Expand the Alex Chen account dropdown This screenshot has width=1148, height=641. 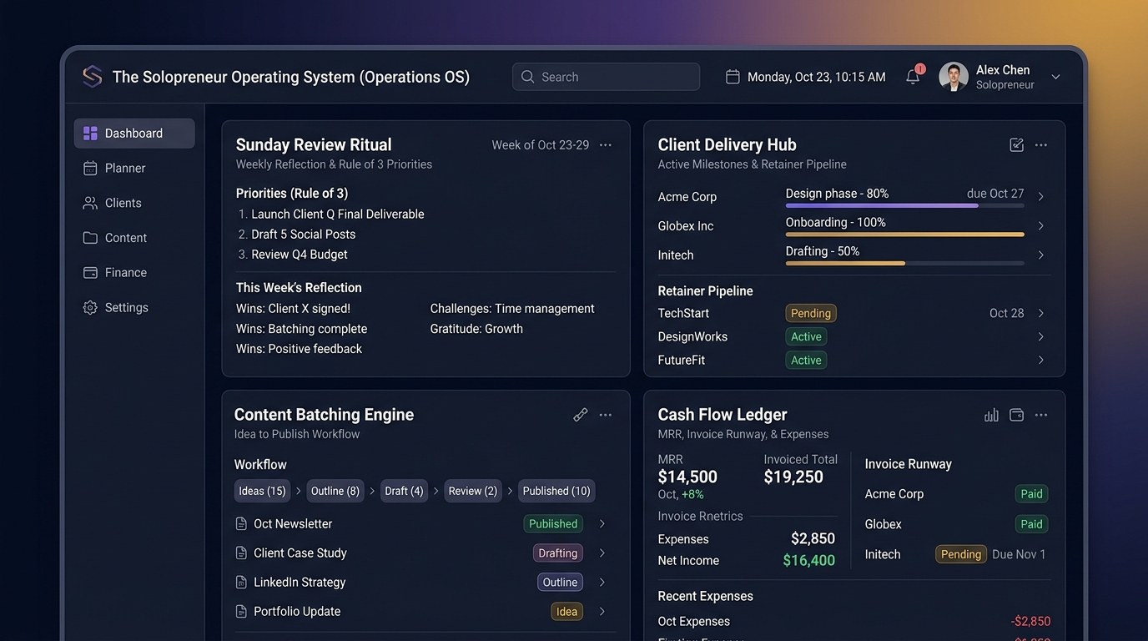pyautogui.click(x=1055, y=77)
